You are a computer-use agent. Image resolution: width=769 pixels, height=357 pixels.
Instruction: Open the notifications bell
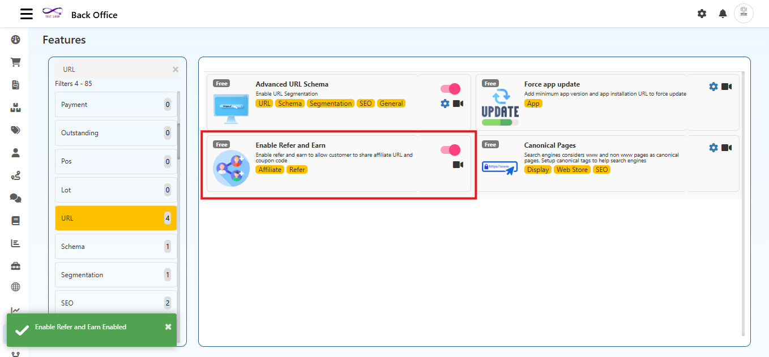click(x=723, y=14)
